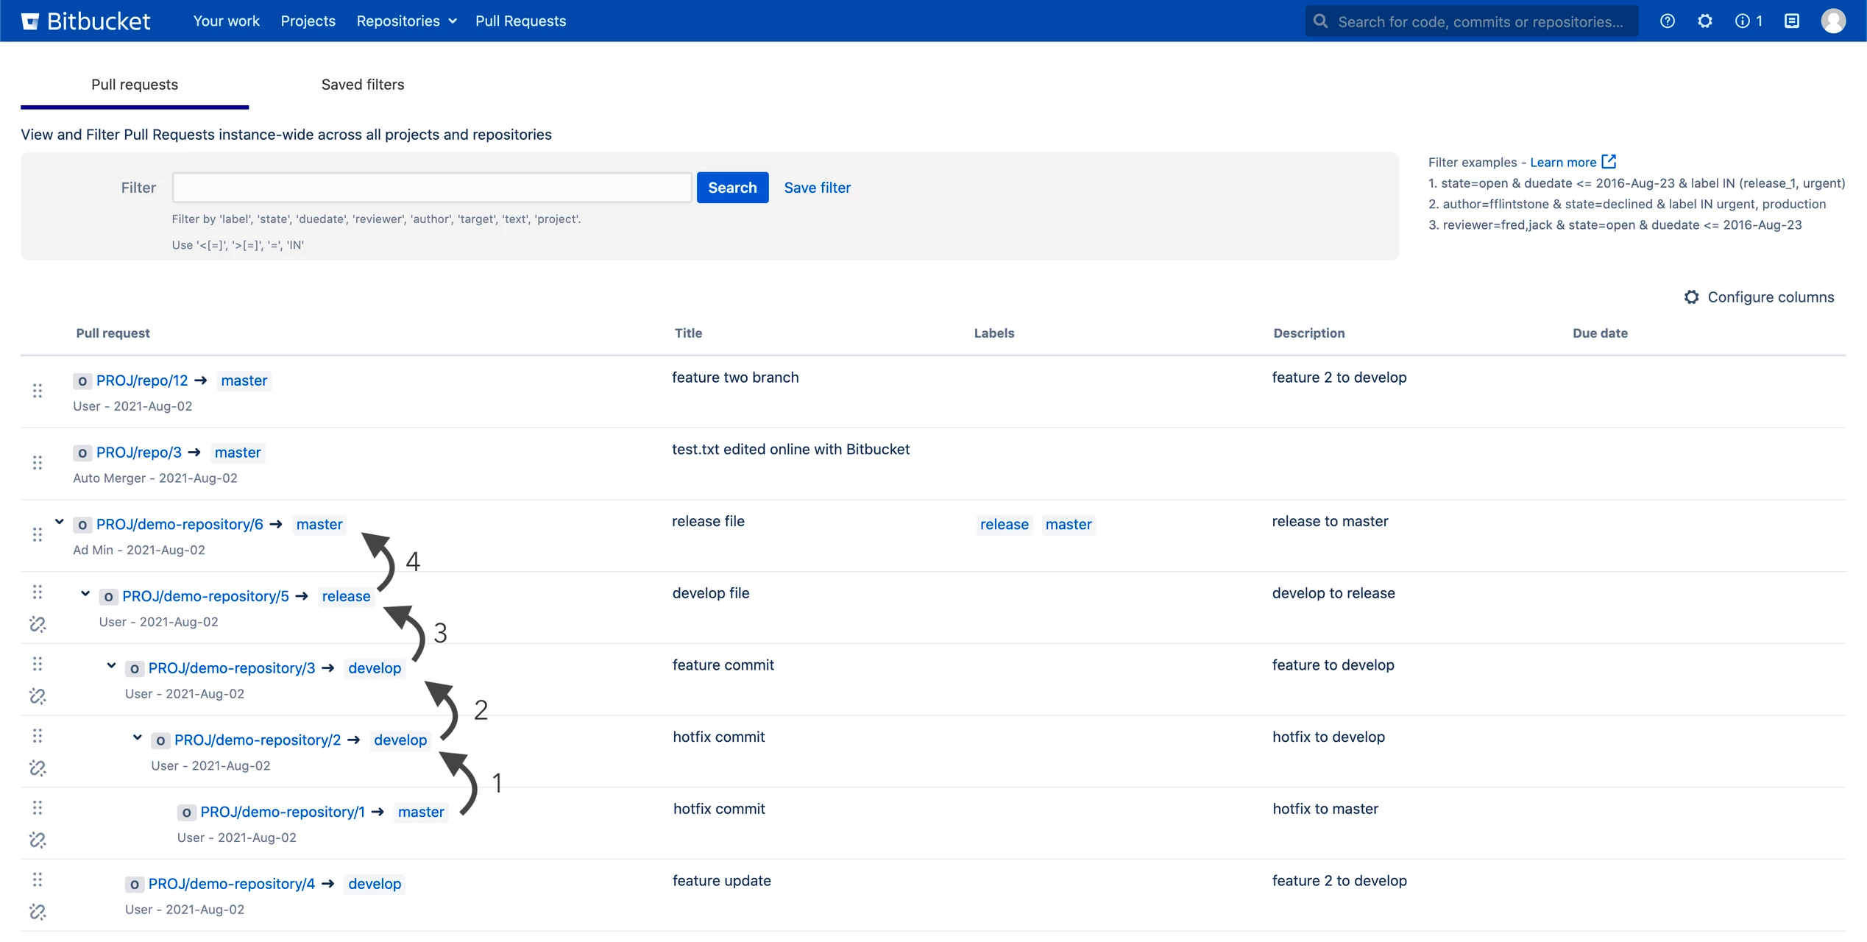Open the Projects menu item

click(x=308, y=21)
